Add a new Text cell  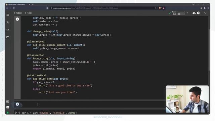coord(28,13)
